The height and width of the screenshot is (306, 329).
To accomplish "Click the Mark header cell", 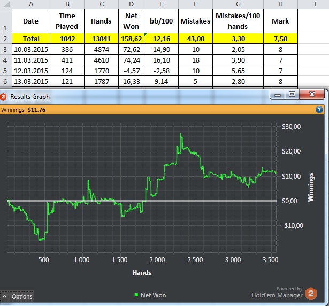I will [280, 21].
